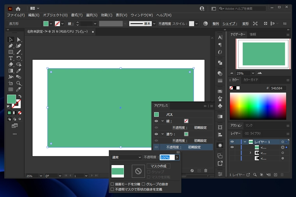This screenshot has height=197, width=296.
Task: Select the Rectangle tool
Action: (11, 52)
